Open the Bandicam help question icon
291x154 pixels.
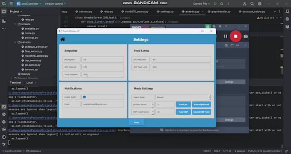tap(226, 26)
